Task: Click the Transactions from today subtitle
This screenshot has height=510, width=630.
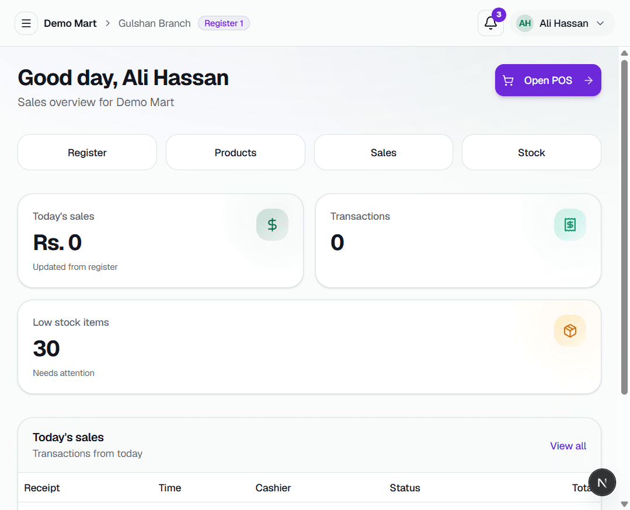Action: [x=88, y=453]
